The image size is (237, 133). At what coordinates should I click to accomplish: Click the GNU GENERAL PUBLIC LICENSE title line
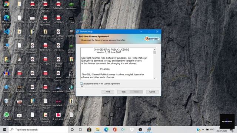111,50
